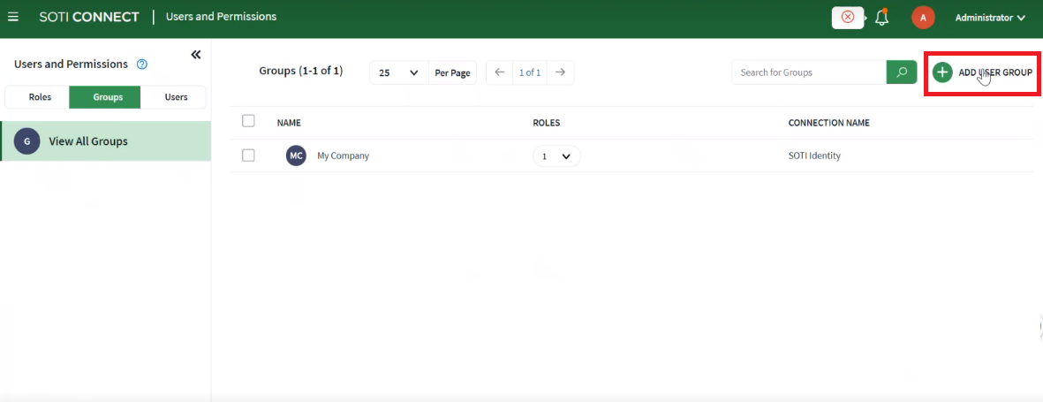Go to previous page arrow
The width and height of the screenshot is (1043, 402).
click(x=499, y=72)
